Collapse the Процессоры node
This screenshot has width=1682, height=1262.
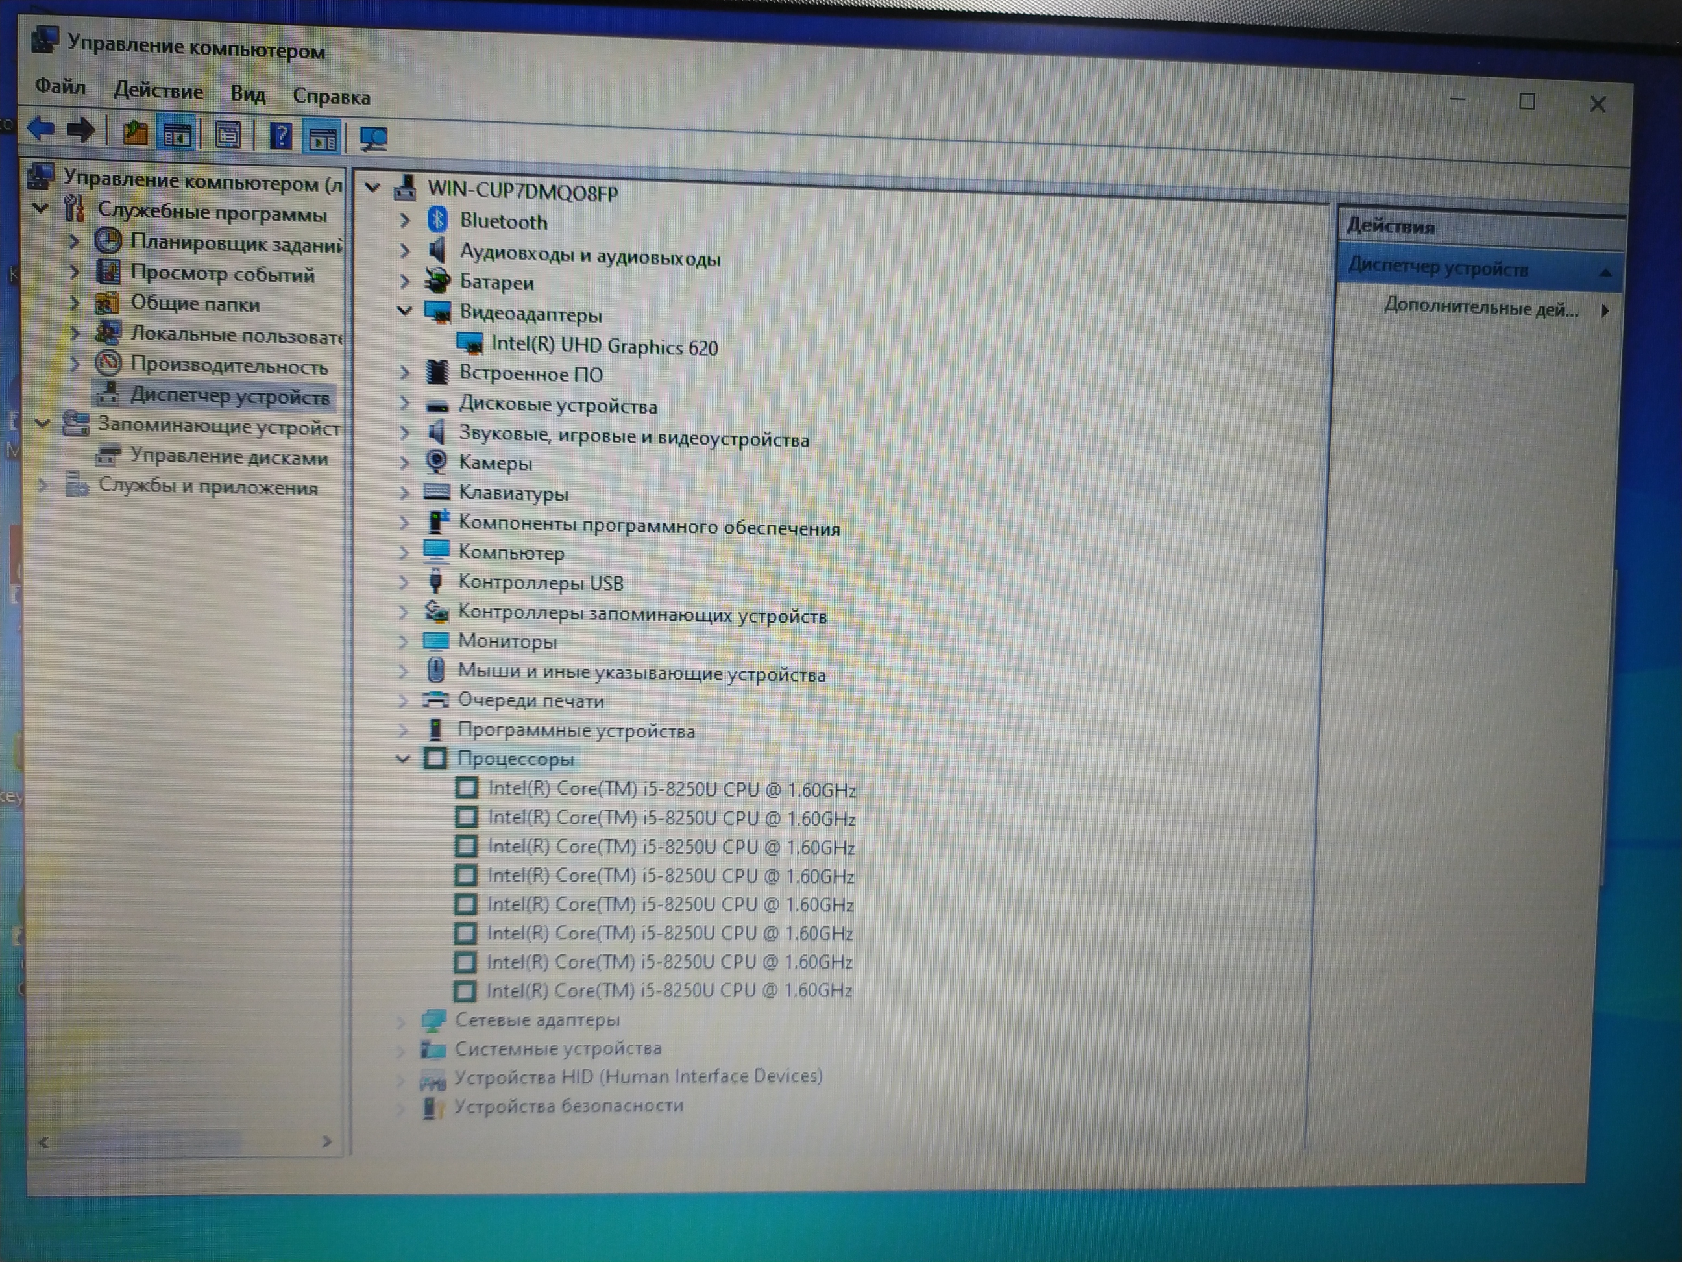[x=403, y=758]
